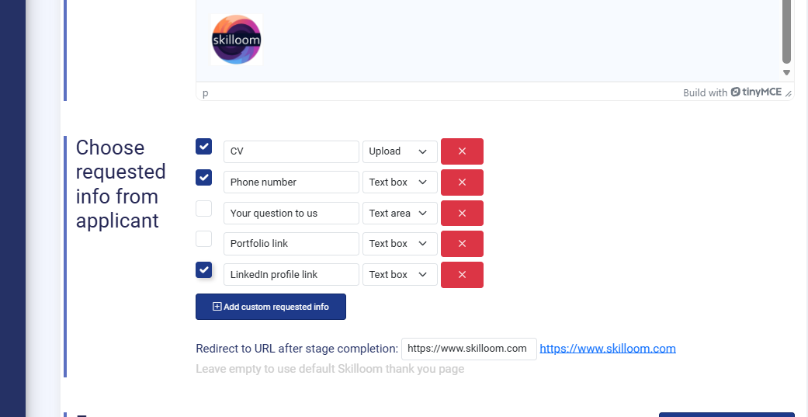Open the 'Text area' type dropdown
Viewport: 808px width, 417px height.
[399, 214]
